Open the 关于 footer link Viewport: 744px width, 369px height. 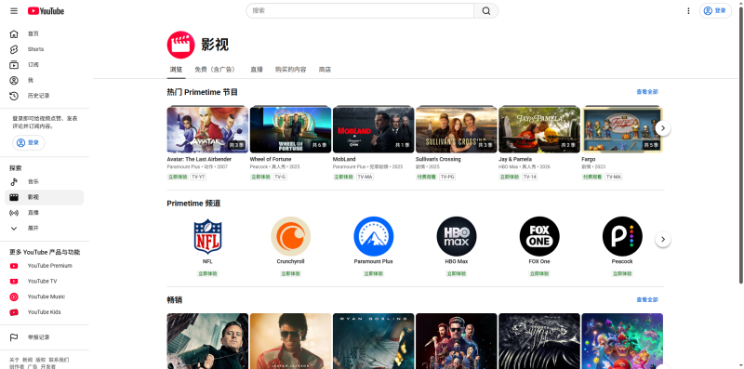tap(14, 360)
